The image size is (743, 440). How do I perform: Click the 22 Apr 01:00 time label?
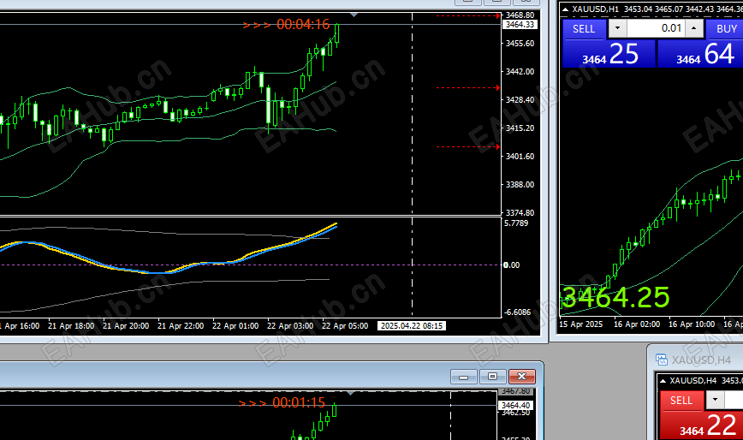(235, 326)
